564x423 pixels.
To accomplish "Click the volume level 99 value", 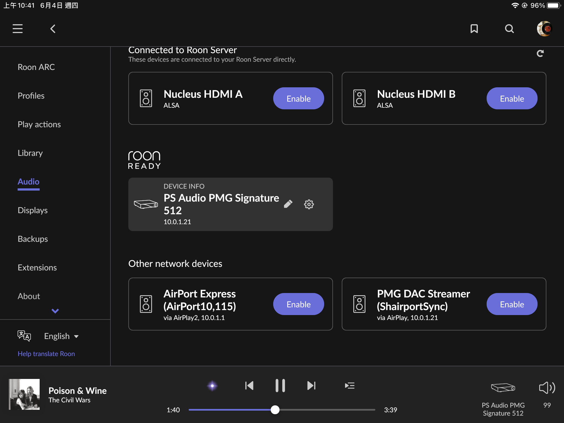I will pos(547,405).
